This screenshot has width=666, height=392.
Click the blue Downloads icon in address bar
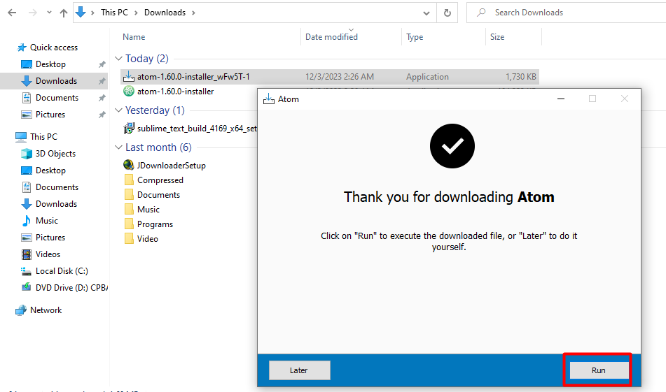pos(81,13)
